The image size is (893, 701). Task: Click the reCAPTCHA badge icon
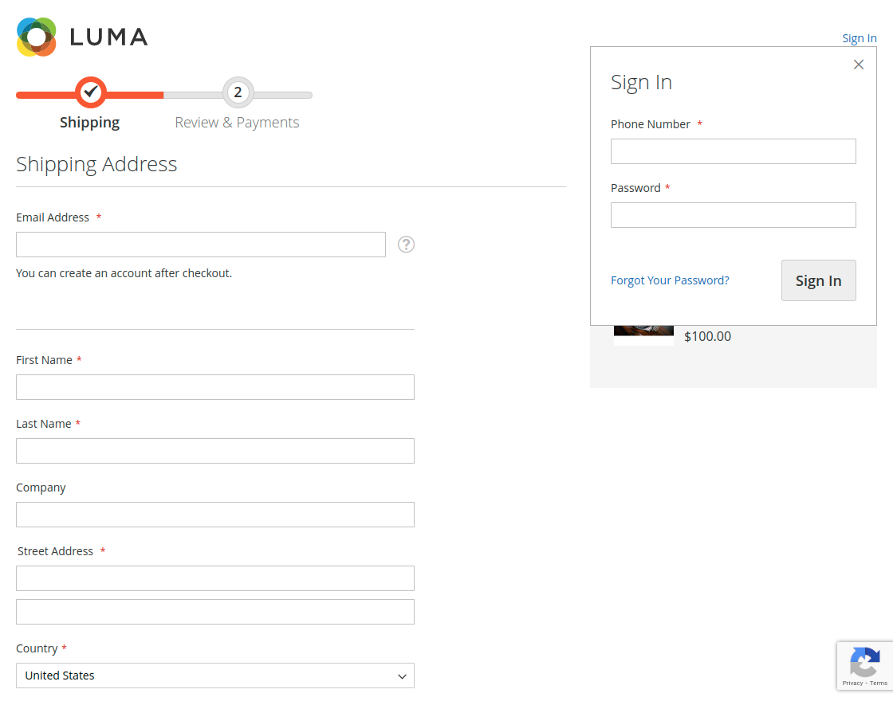865,661
